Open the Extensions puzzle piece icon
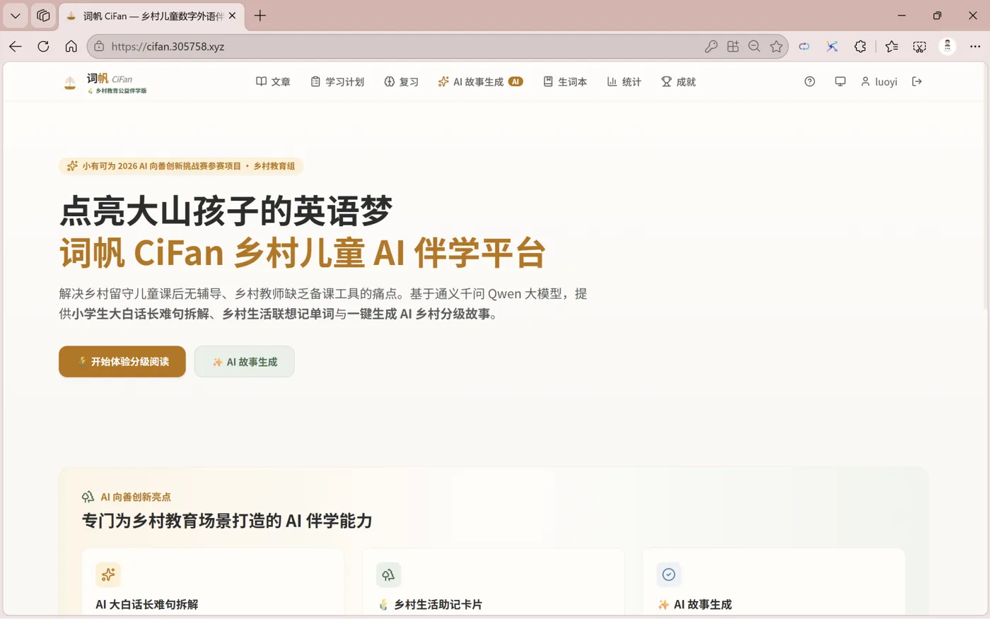This screenshot has height=619, width=990. point(860,47)
